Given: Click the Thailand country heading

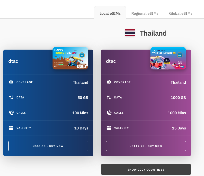Looking at the screenshot, I should coord(153,33).
